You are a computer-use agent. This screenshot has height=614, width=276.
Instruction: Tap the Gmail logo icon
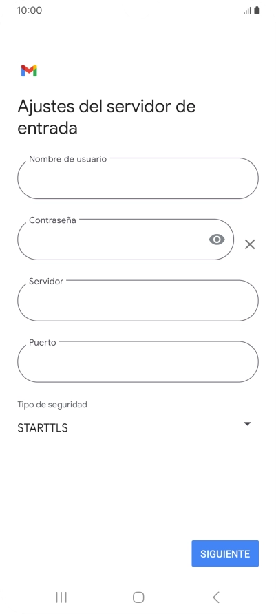[29, 70]
